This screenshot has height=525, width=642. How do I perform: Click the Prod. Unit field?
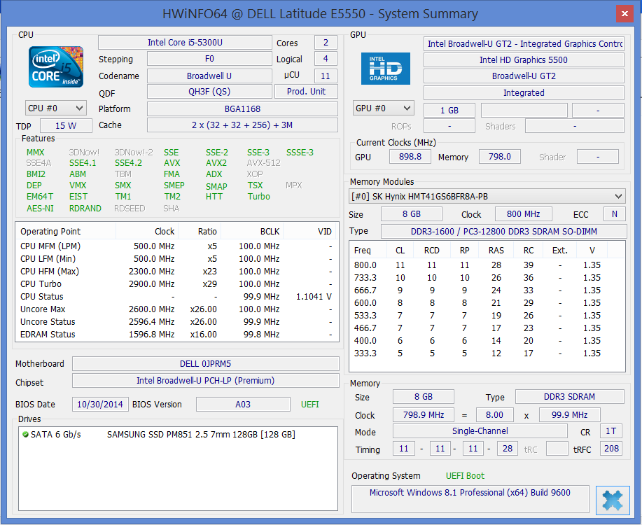pos(306,91)
